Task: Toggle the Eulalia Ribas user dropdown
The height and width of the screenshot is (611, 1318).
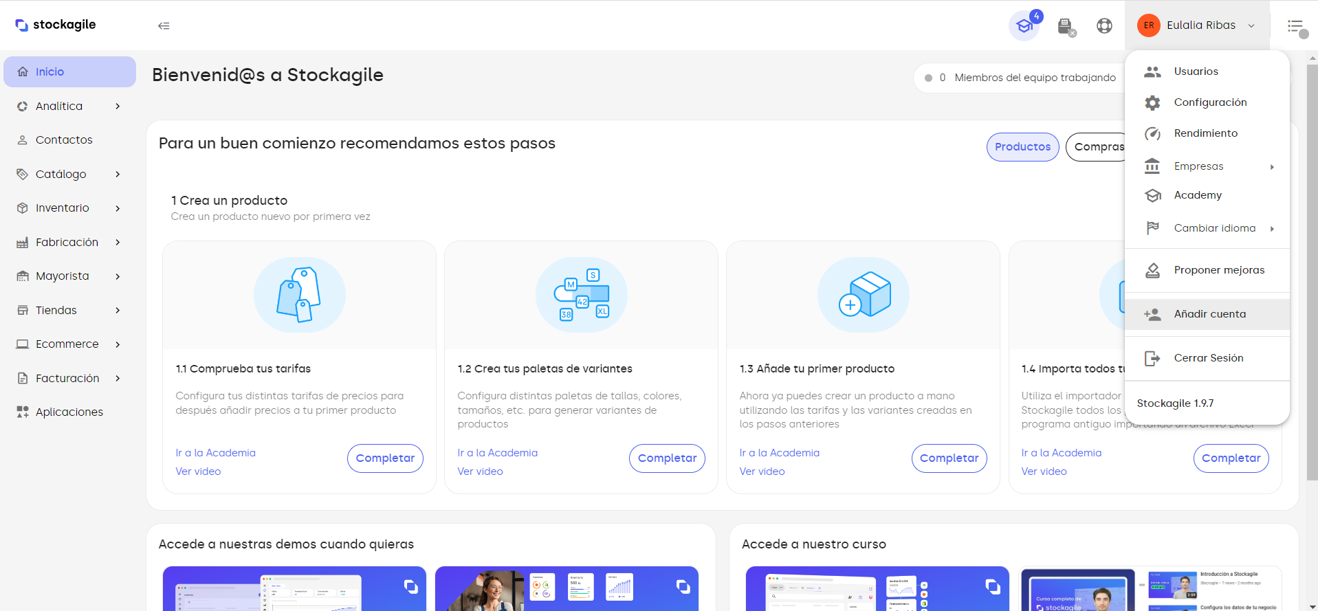Action: point(1197,25)
